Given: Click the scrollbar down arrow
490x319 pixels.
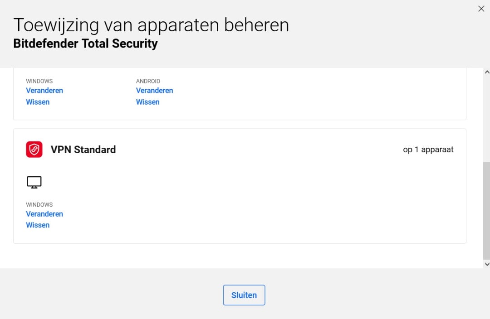Looking at the screenshot, I should (487, 264).
